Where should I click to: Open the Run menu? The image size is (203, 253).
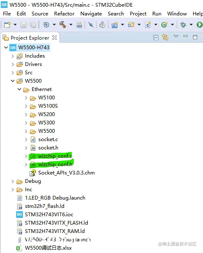(x=157, y=14)
